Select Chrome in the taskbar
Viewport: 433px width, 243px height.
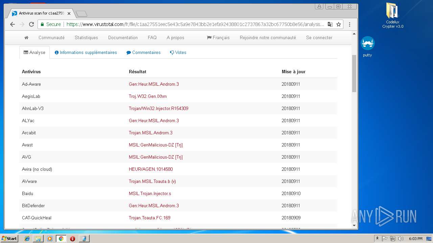[61, 239]
